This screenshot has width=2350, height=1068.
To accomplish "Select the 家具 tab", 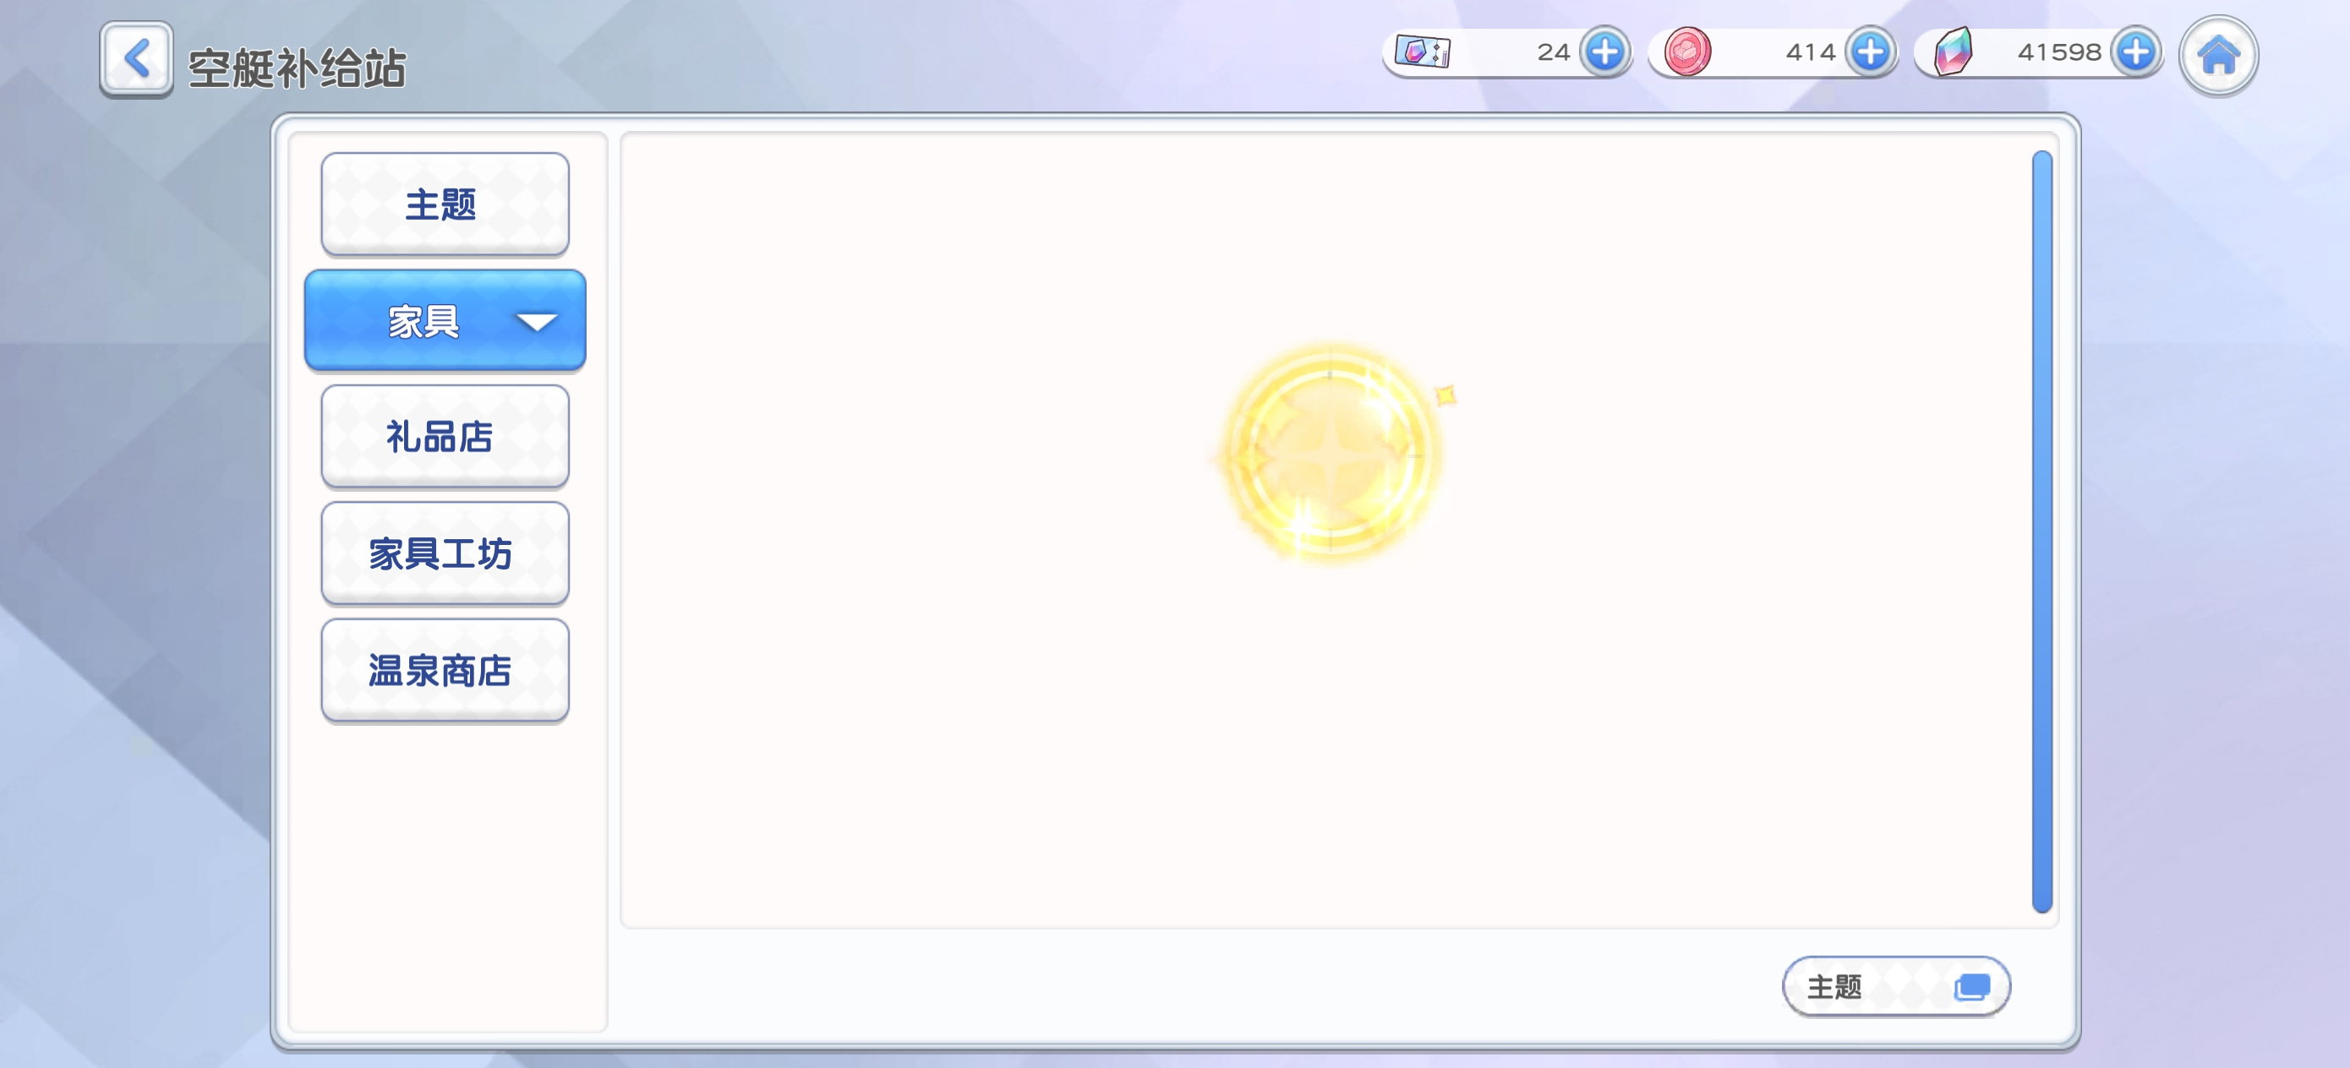I will coord(445,321).
